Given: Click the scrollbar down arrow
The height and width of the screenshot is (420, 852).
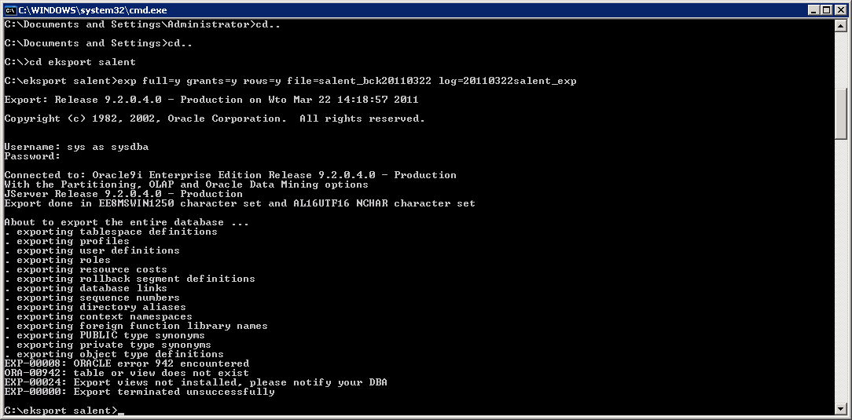Looking at the screenshot, I should click(x=840, y=407).
